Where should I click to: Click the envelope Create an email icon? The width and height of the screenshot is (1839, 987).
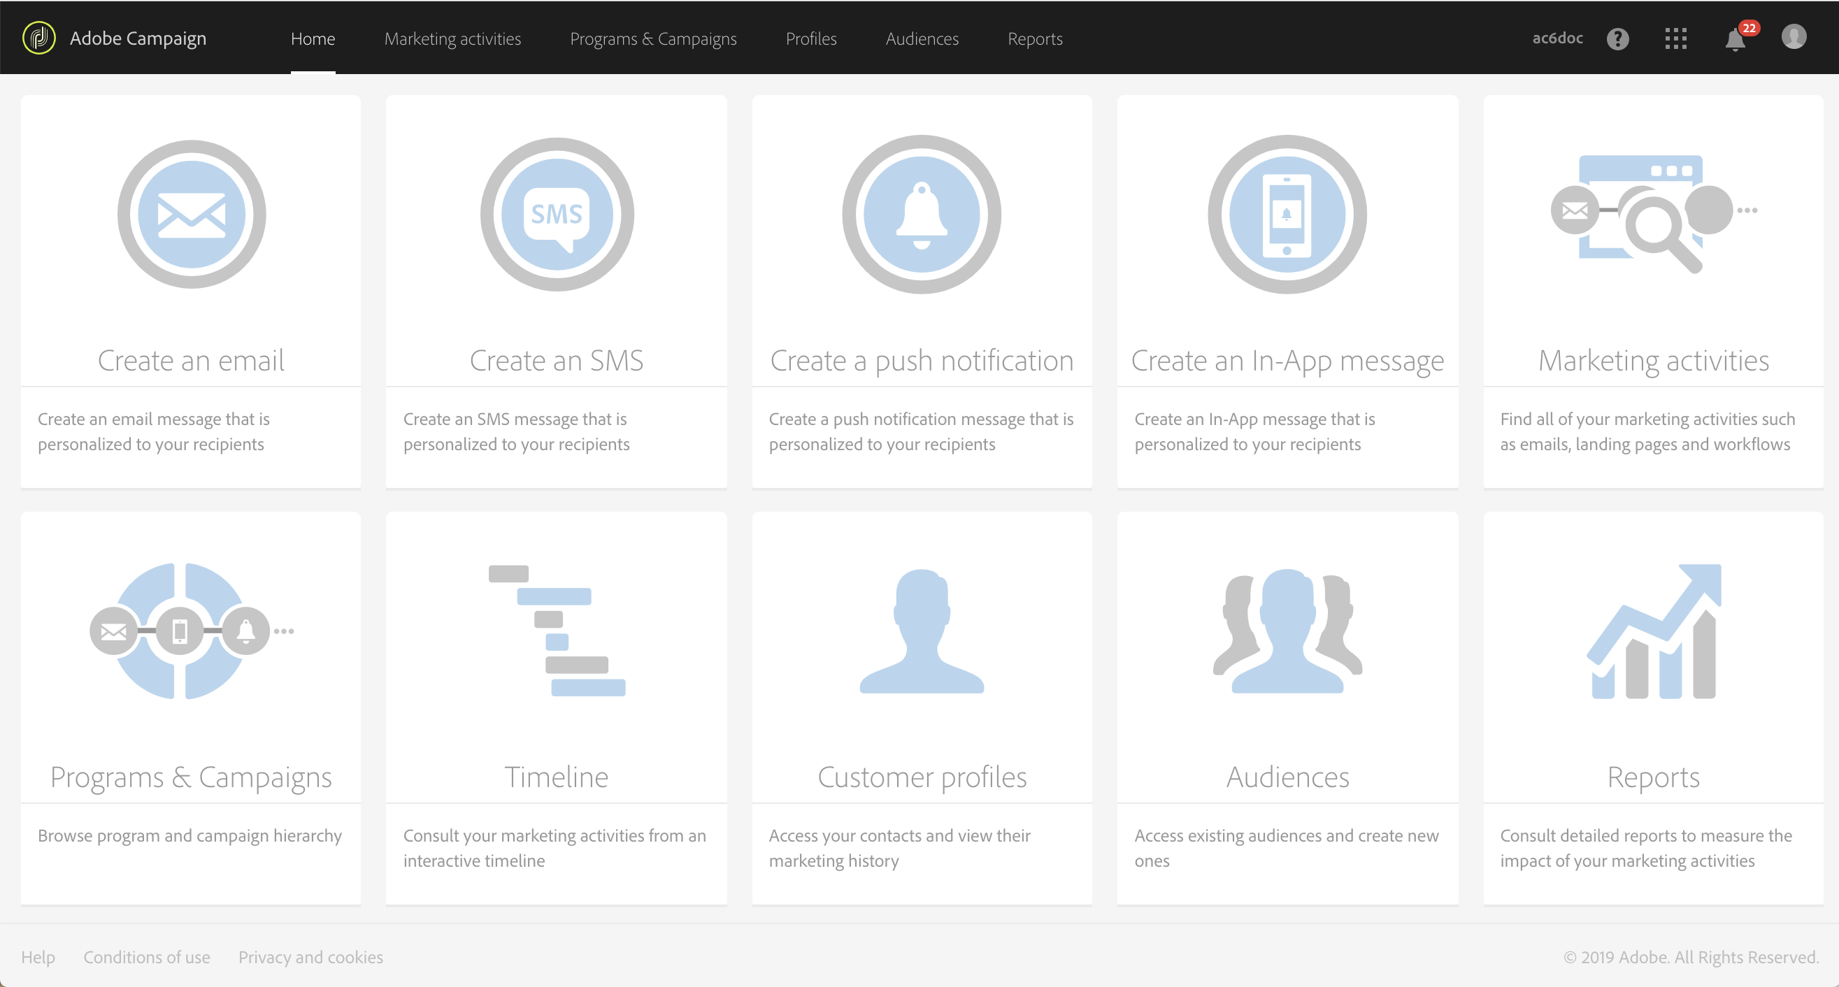tap(192, 214)
